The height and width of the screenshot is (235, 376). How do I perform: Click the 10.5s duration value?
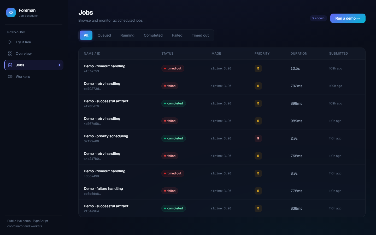coord(295,68)
